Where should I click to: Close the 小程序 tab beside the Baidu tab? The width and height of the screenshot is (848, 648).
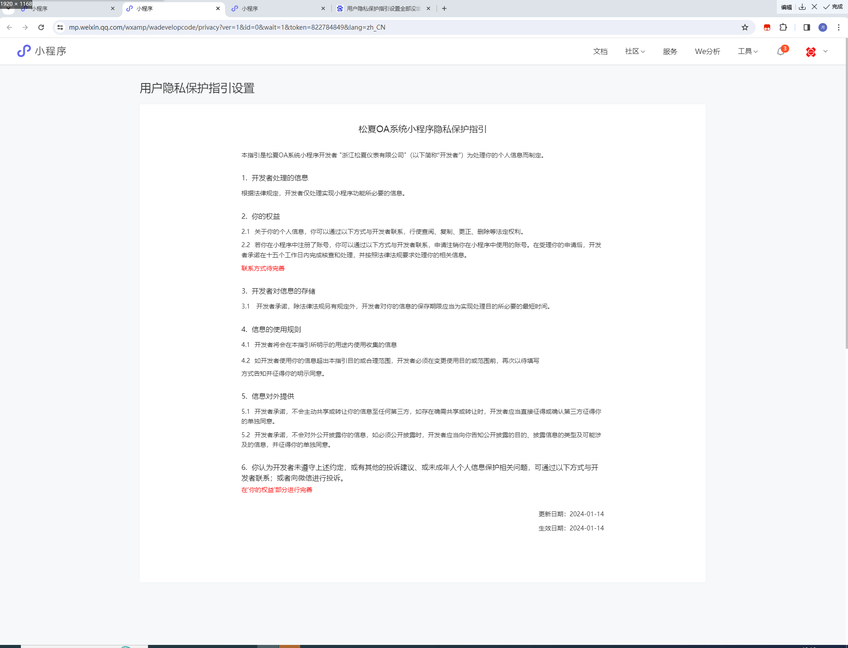click(x=323, y=8)
